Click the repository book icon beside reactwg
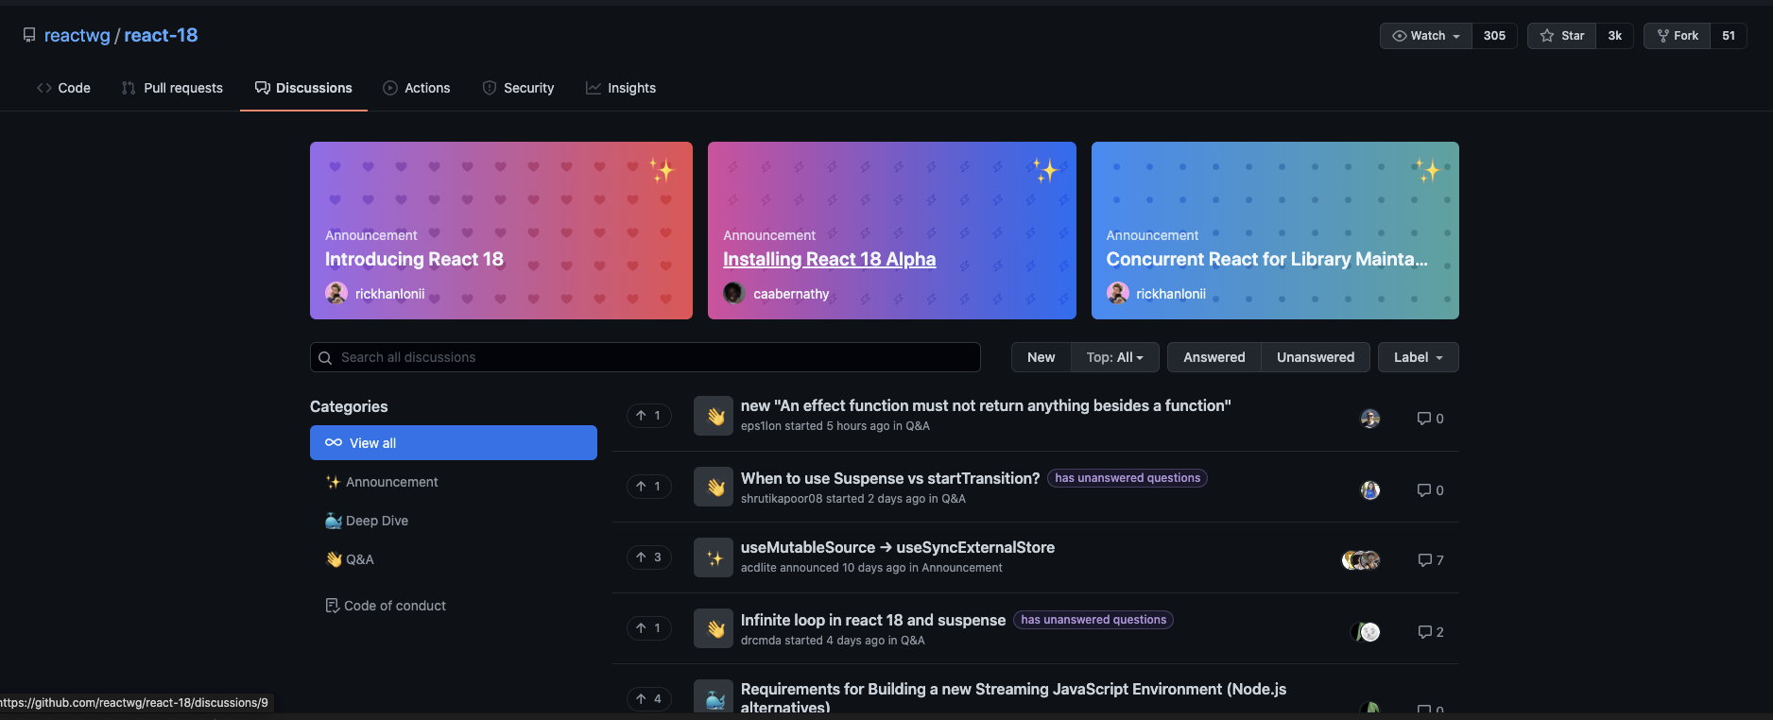Screen dimensions: 1773x720 (29, 35)
